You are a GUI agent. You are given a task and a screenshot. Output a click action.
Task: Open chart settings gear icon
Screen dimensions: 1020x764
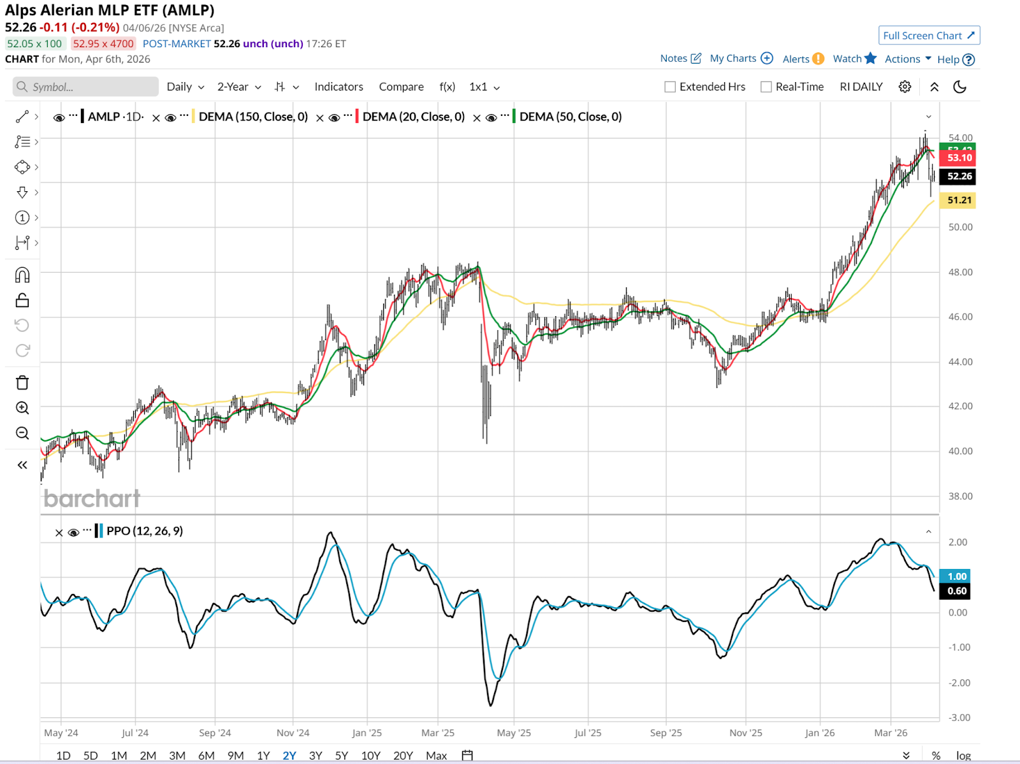(905, 87)
